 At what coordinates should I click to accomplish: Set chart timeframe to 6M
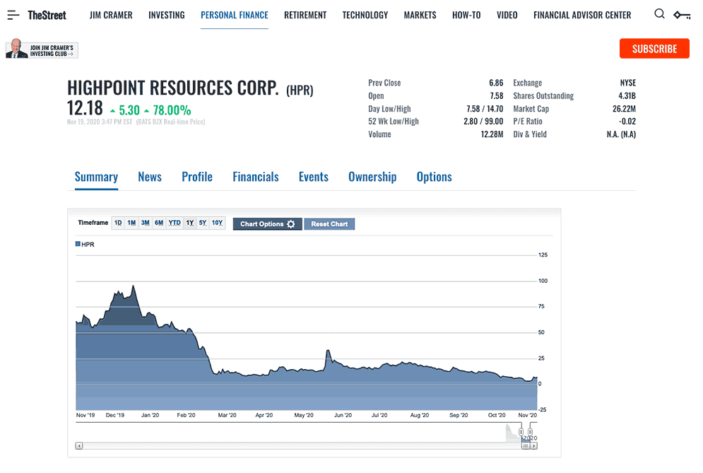click(x=159, y=223)
